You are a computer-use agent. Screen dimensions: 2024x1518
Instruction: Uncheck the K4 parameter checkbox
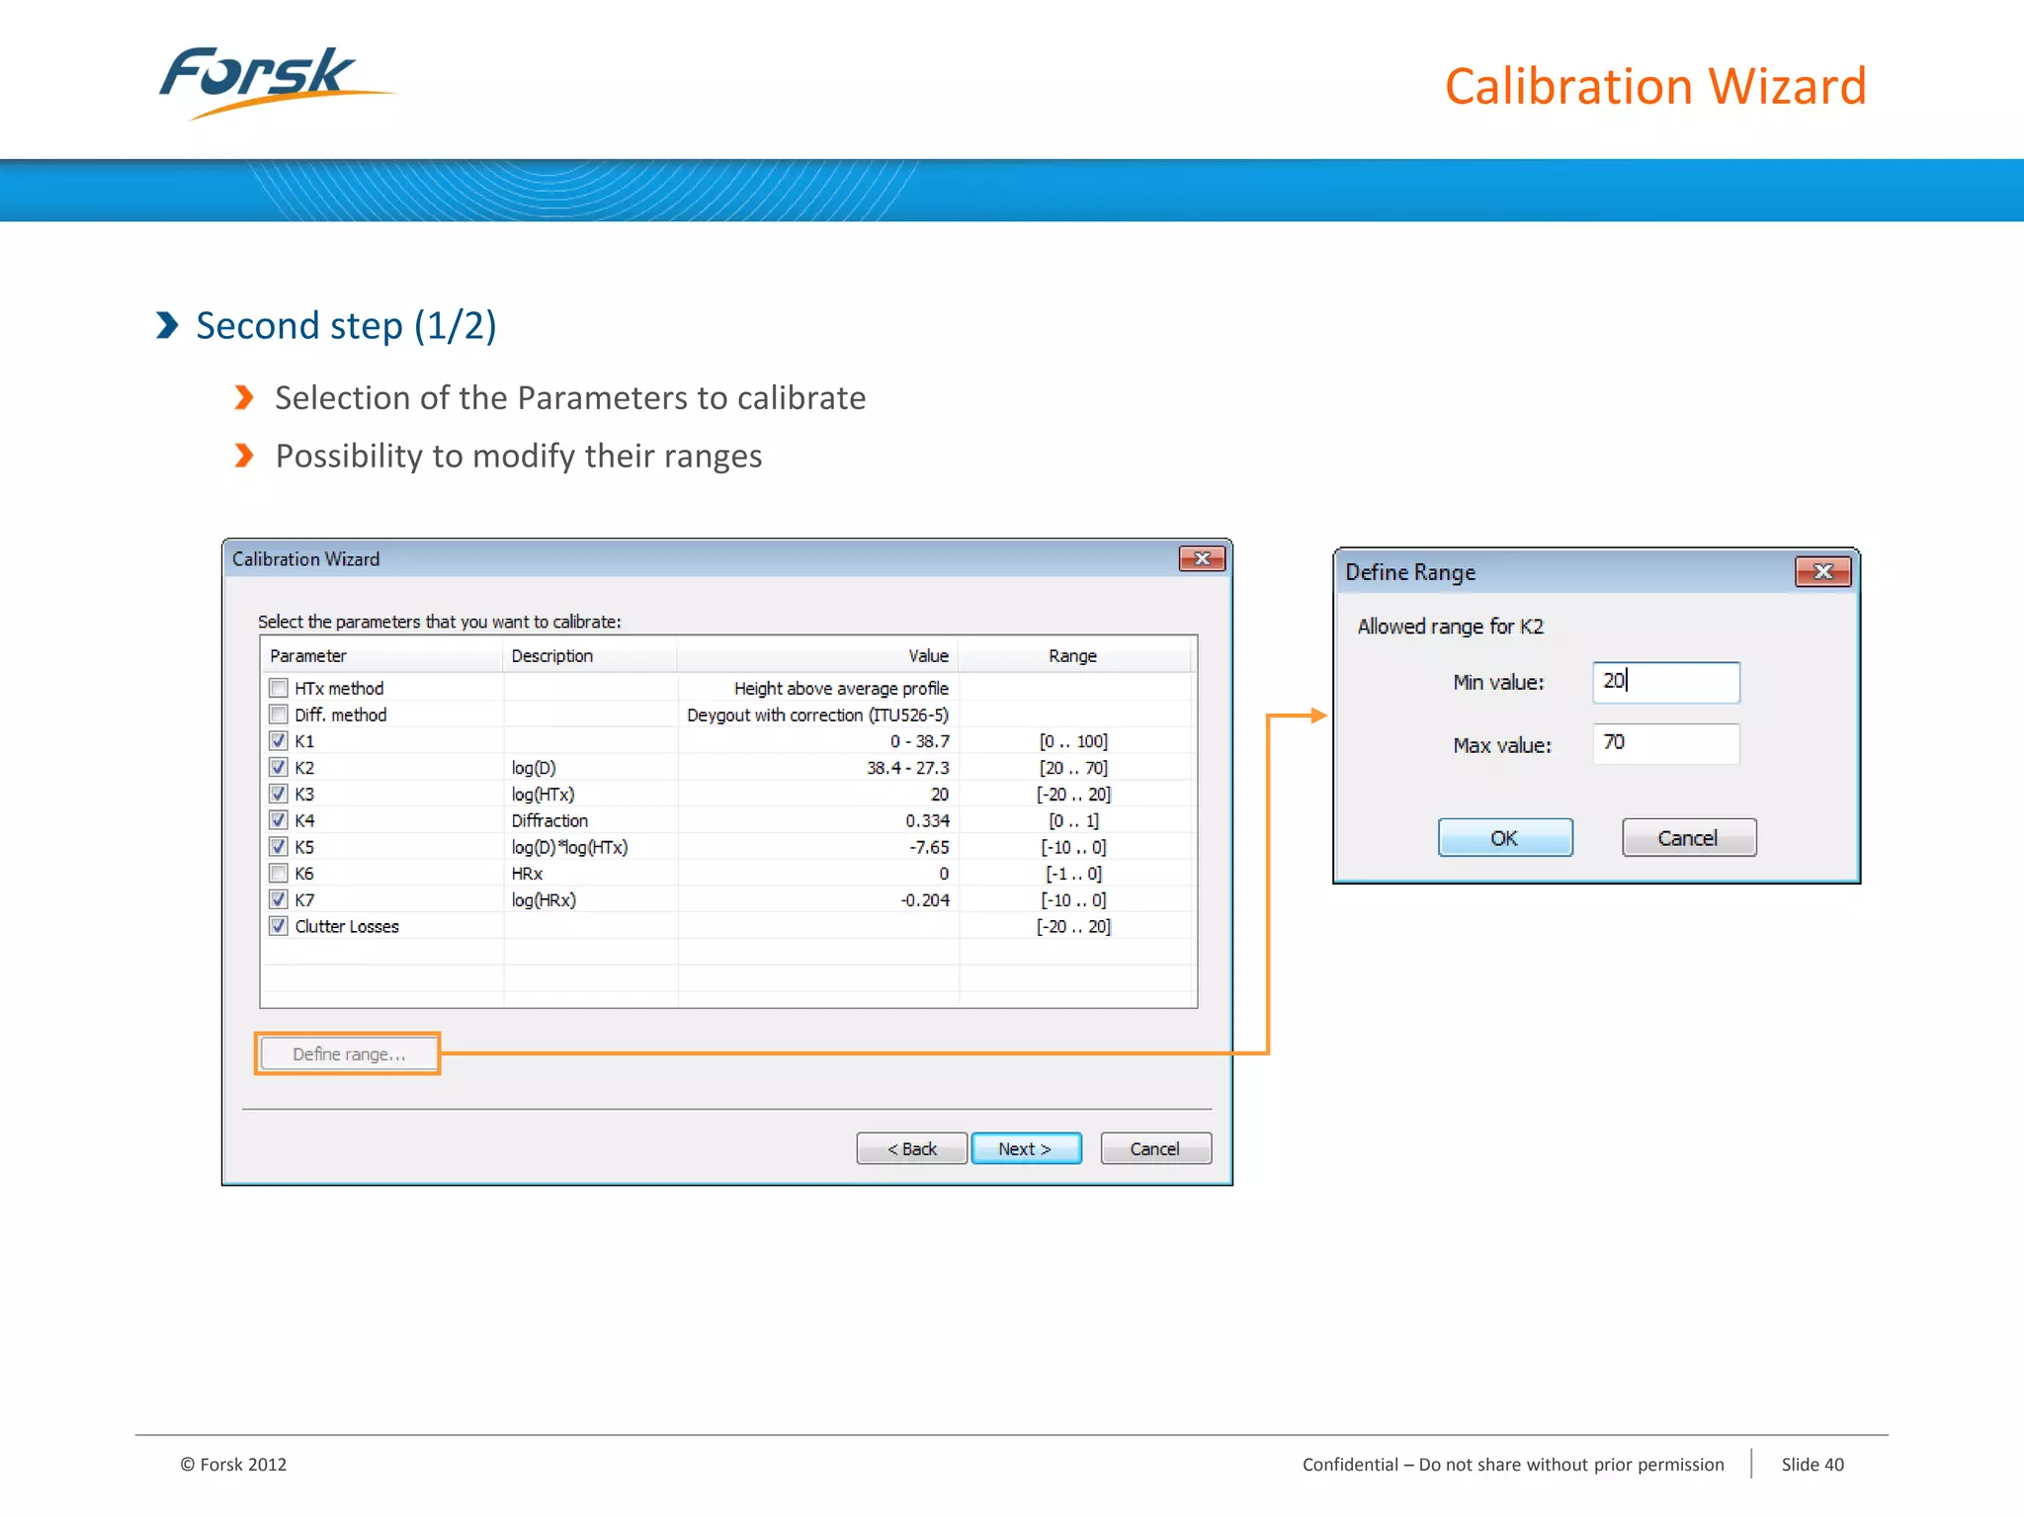pos(279,820)
